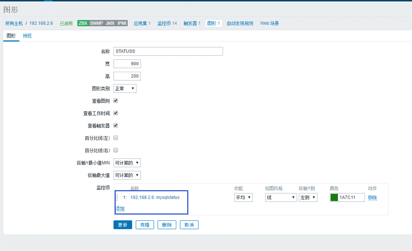Click IPMI availability indicator
412x251 pixels.
tap(122, 23)
